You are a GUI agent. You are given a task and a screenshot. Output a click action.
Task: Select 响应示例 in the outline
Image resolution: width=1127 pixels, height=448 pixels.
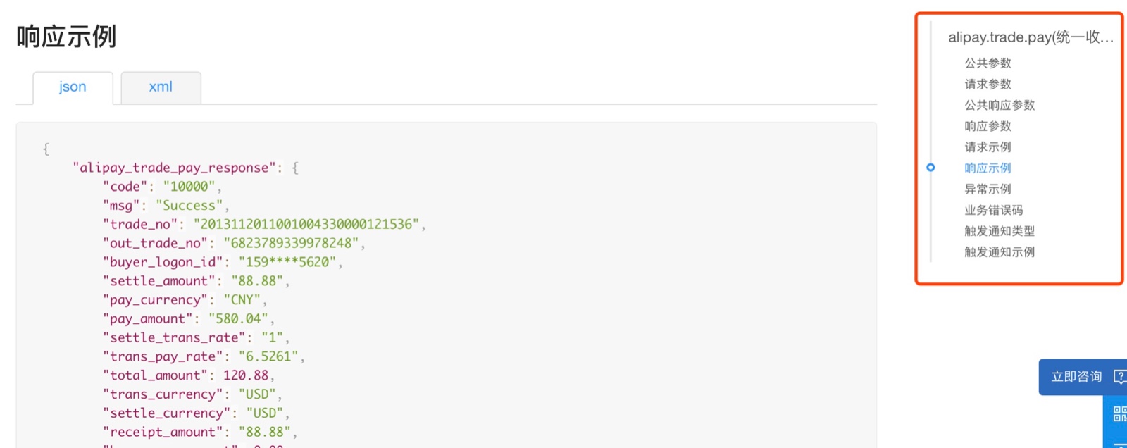pyautogui.click(x=988, y=168)
